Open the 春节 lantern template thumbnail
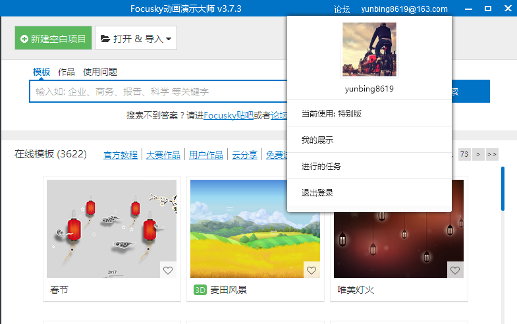 tap(111, 229)
